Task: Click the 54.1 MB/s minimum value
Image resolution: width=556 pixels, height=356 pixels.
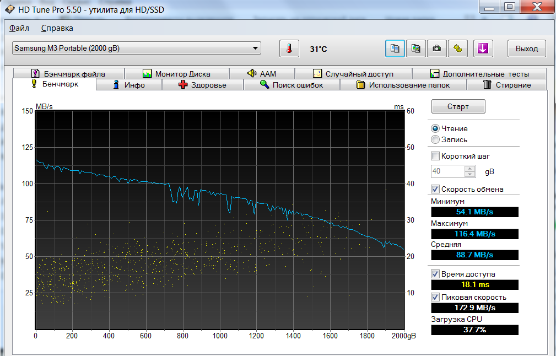Action: pyautogui.click(x=474, y=212)
